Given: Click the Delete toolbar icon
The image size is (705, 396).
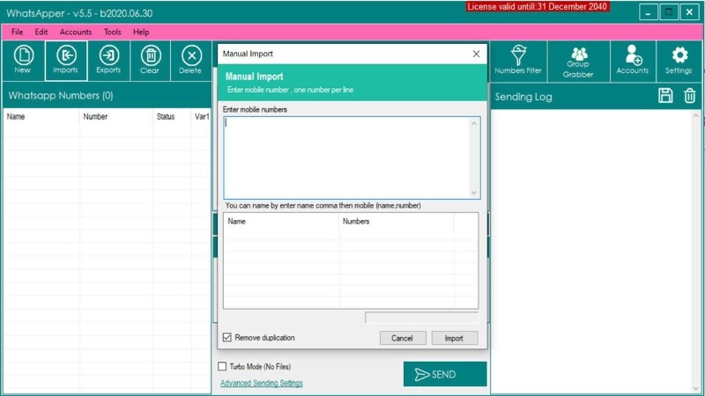Looking at the screenshot, I should [x=190, y=60].
